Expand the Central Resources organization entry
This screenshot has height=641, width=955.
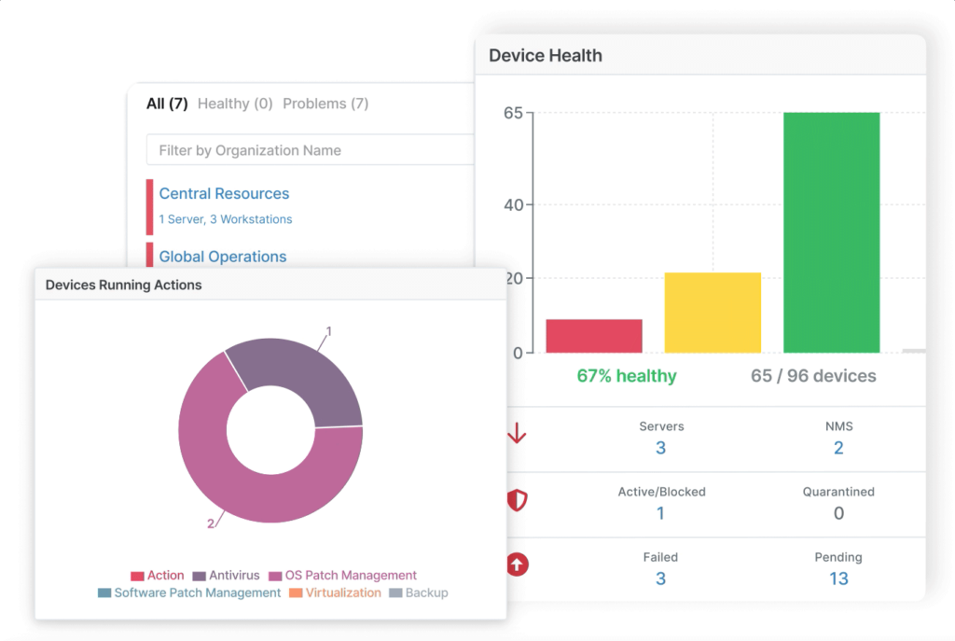coord(224,193)
